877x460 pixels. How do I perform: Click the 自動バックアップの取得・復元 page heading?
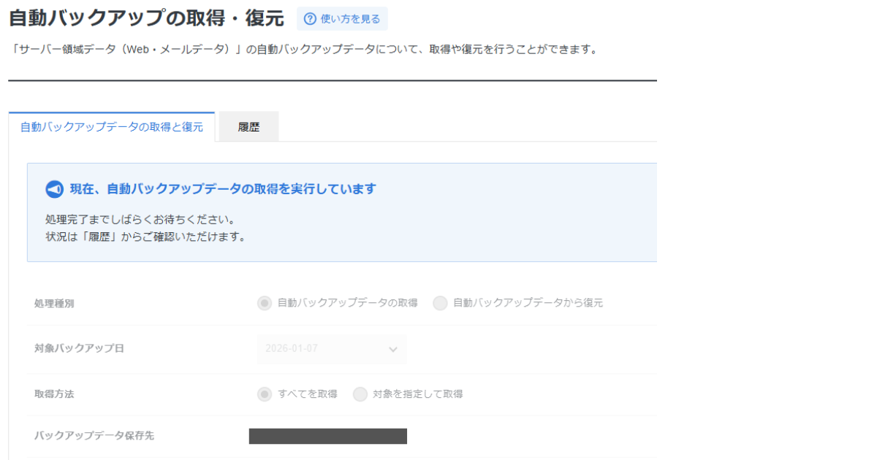[x=146, y=18]
